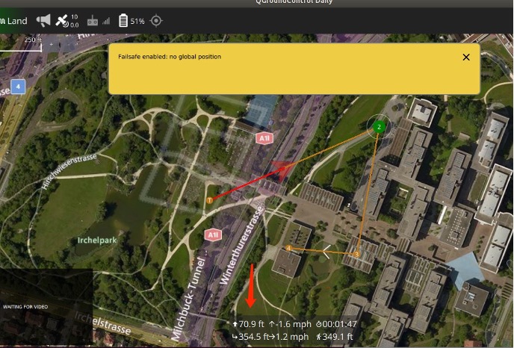Select green waypoint 2 on the map
This screenshot has width=514, height=348.
(x=379, y=128)
